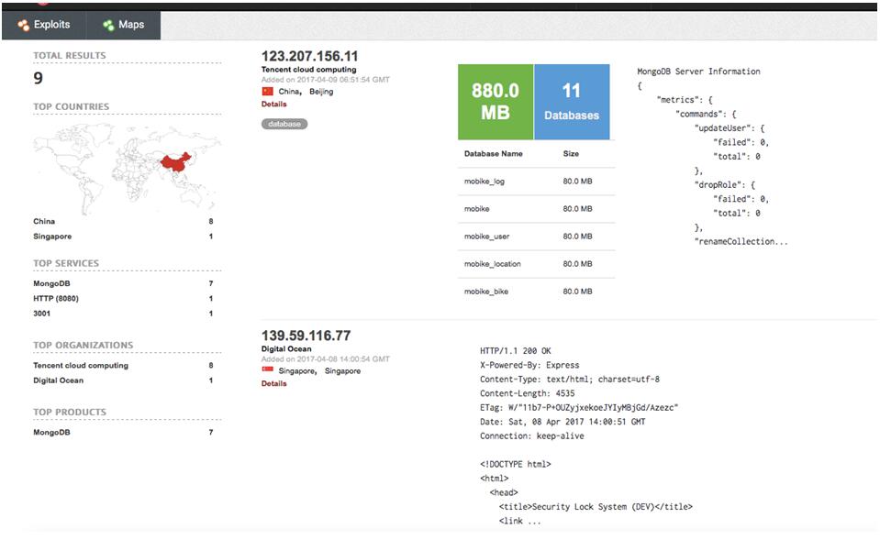Filter by Singapore in Top Countries
This screenshot has height=540, width=880.
pos(52,236)
